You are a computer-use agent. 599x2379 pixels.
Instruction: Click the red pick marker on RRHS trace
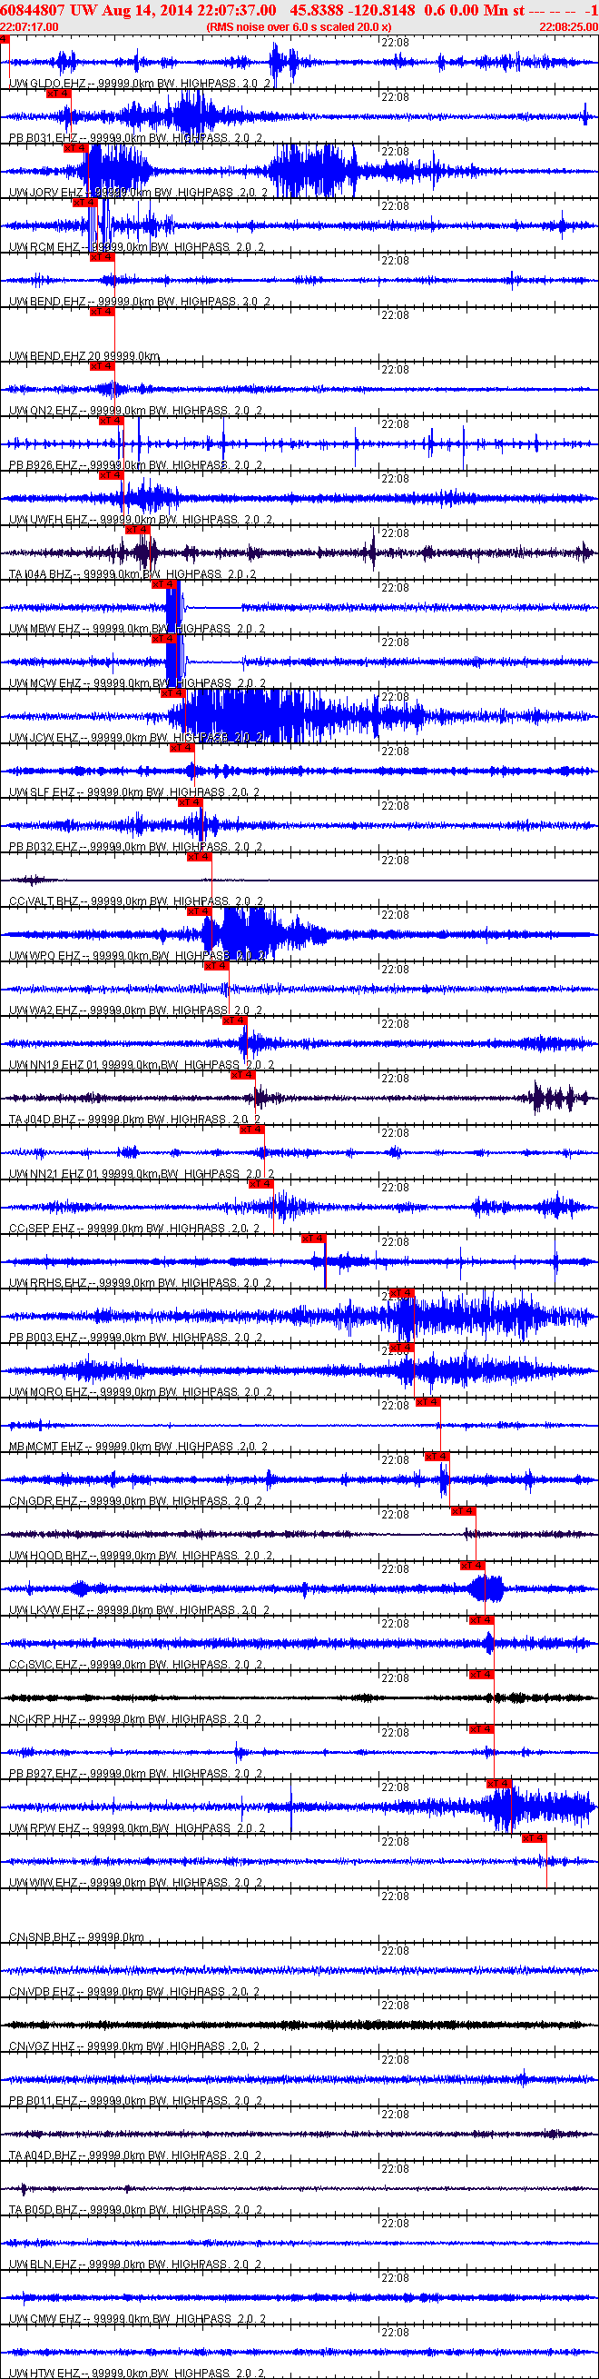[x=314, y=1238]
